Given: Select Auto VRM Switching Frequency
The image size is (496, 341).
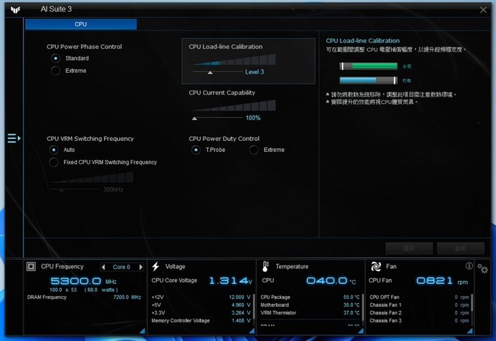Looking at the screenshot, I should [x=54, y=150].
